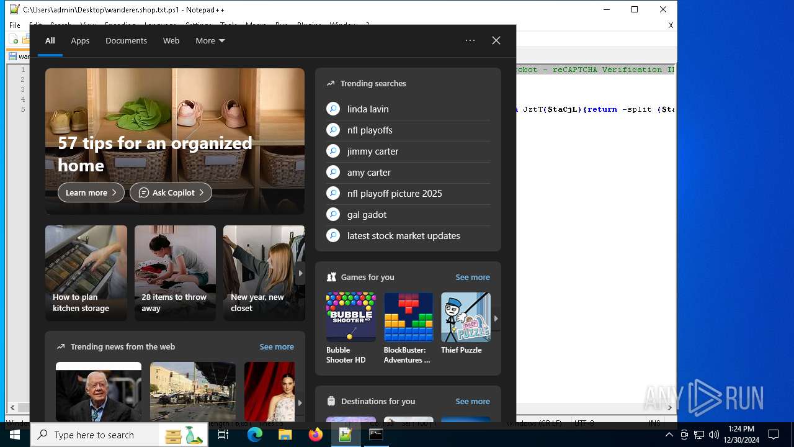This screenshot has width=794, height=447.
Task: Open the street scene news thumbnail
Action: [x=193, y=392]
